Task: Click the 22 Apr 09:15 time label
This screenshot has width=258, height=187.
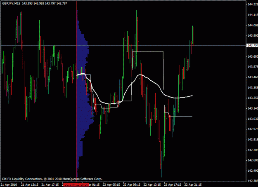Action: coord(132,185)
